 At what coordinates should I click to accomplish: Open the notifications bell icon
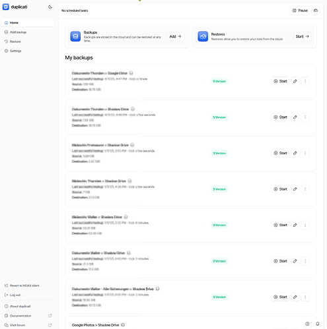(x=317, y=324)
